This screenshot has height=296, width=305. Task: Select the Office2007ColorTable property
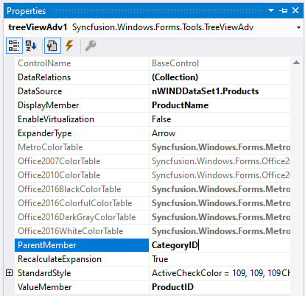point(82,161)
